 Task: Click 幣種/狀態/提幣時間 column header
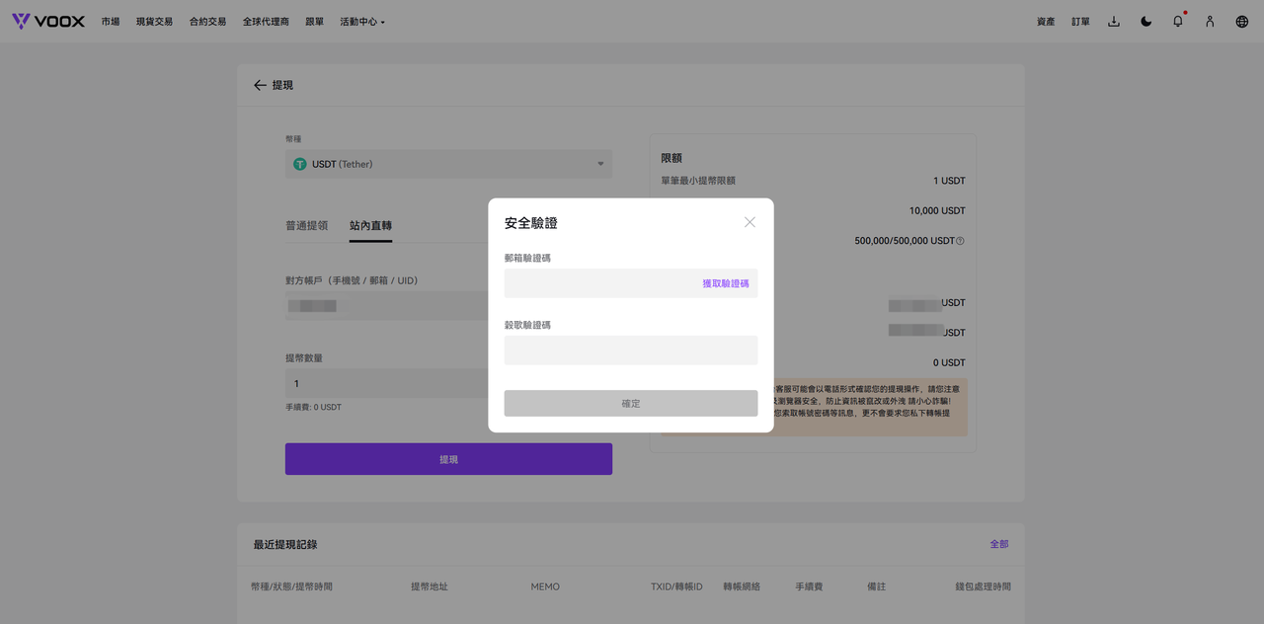(x=291, y=586)
